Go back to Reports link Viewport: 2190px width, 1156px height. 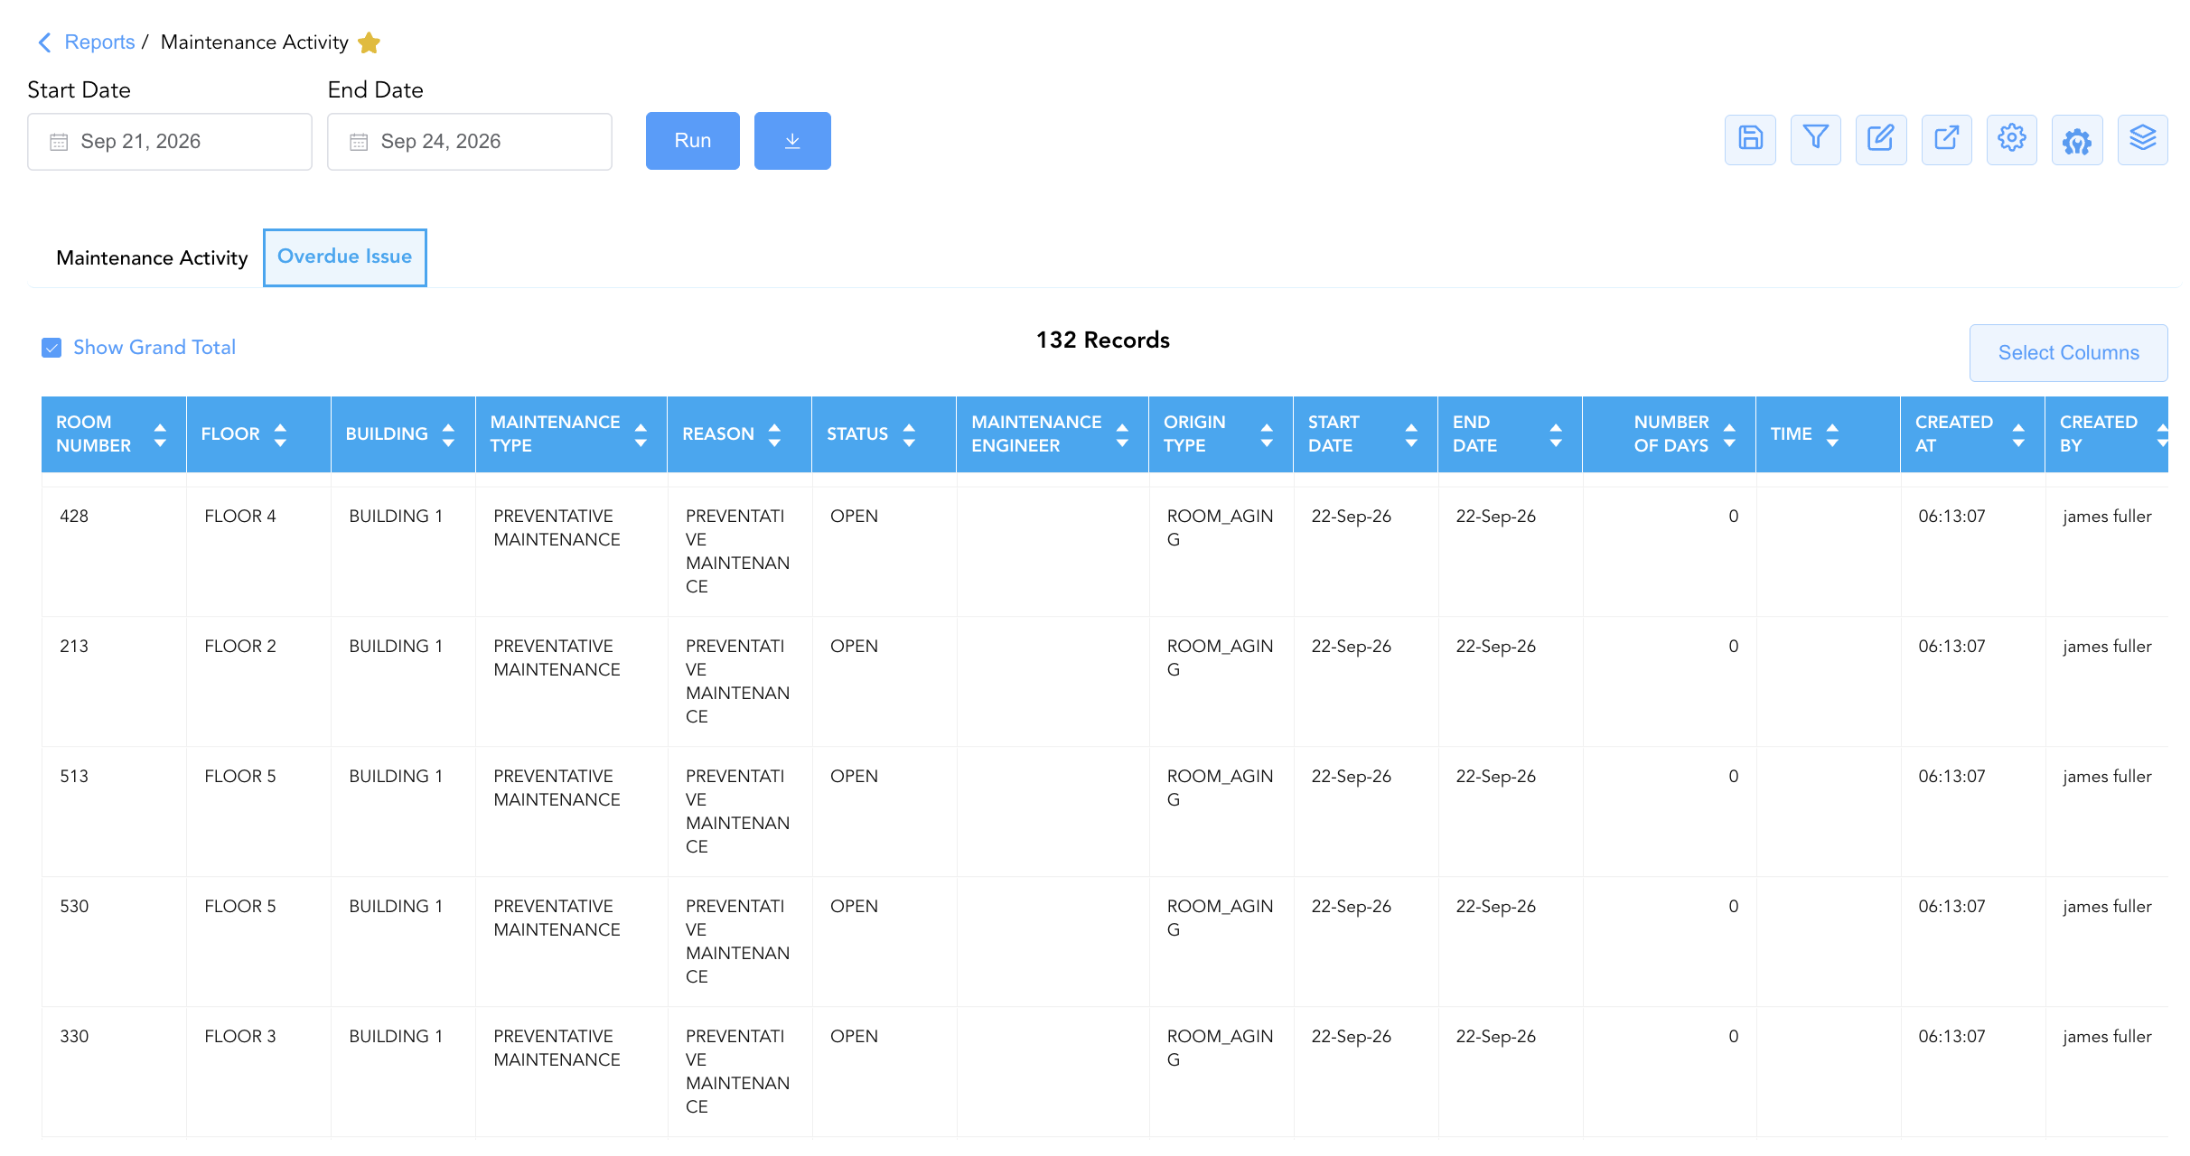coord(99,42)
